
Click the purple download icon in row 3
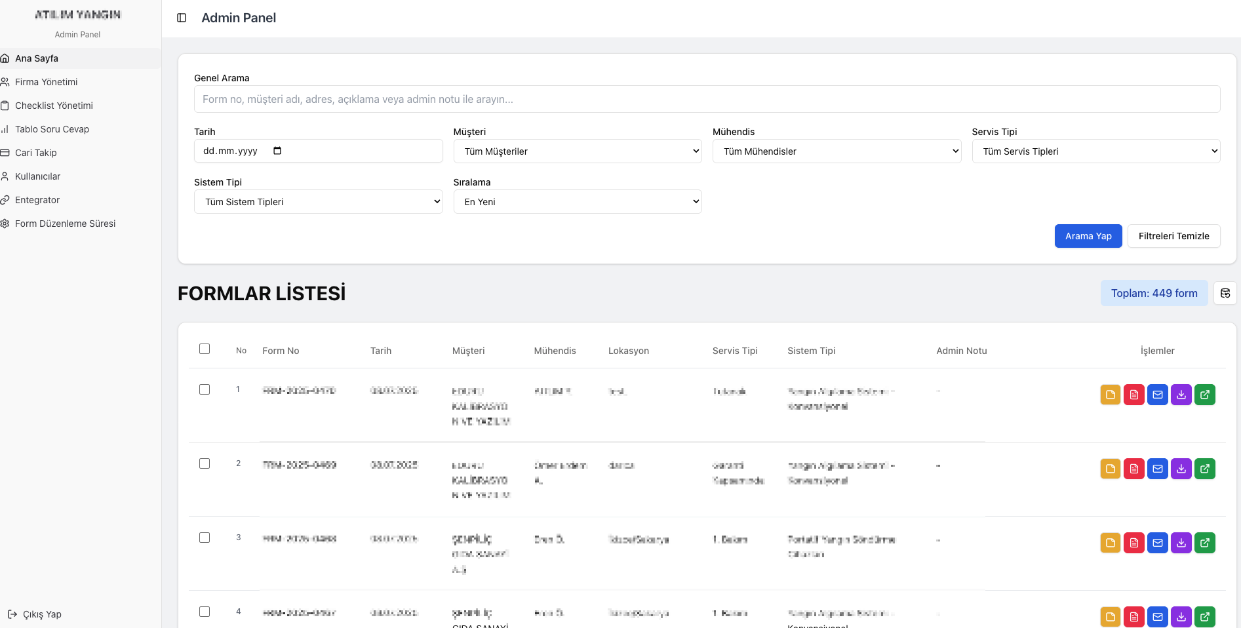(1181, 543)
